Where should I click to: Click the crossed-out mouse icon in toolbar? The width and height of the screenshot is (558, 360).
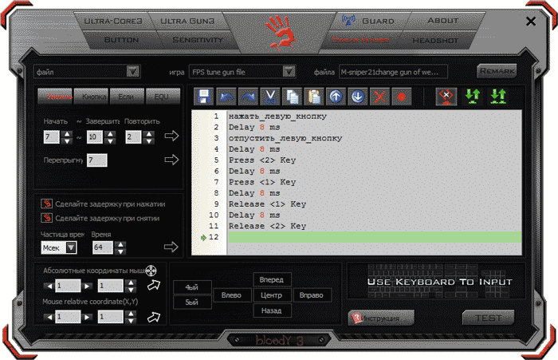(x=446, y=97)
